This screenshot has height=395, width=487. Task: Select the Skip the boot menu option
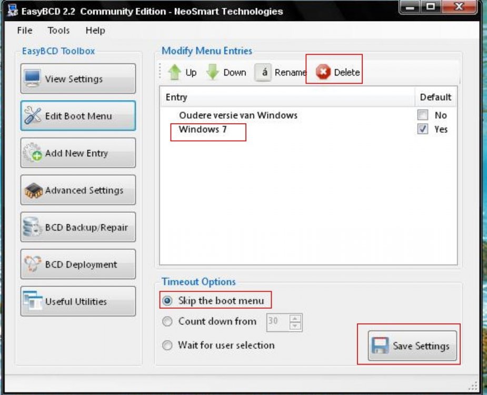click(x=167, y=301)
